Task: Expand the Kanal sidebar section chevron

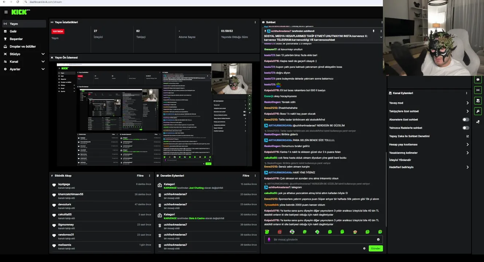Action: coord(43,61)
